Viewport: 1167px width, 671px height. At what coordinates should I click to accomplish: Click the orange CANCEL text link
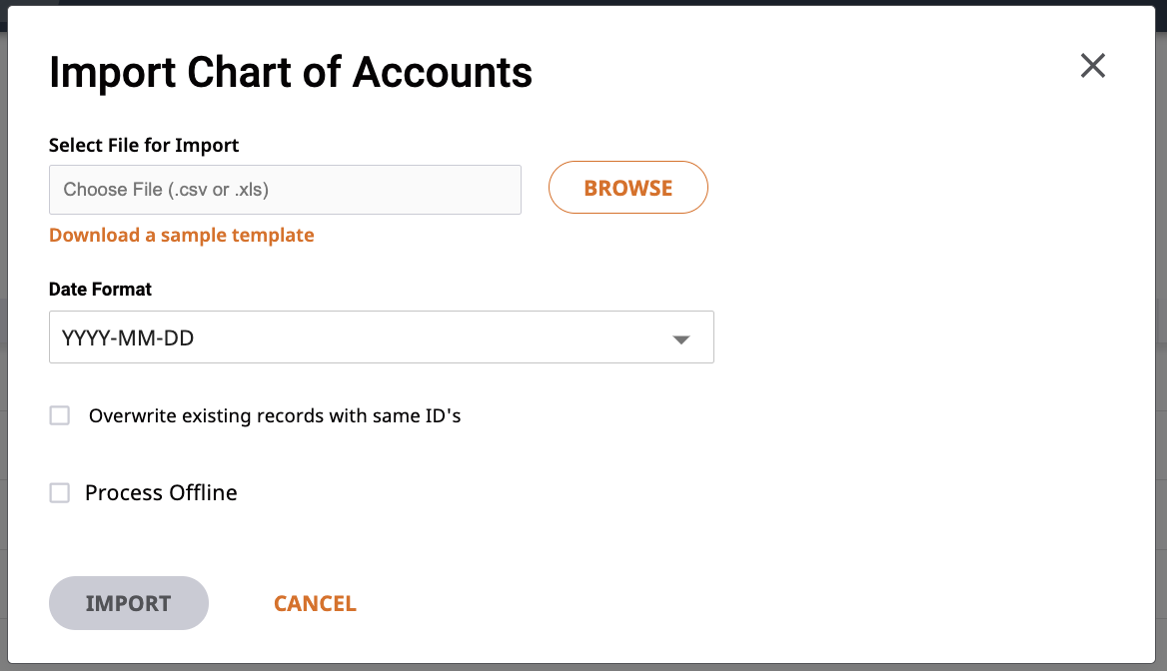tap(315, 603)
